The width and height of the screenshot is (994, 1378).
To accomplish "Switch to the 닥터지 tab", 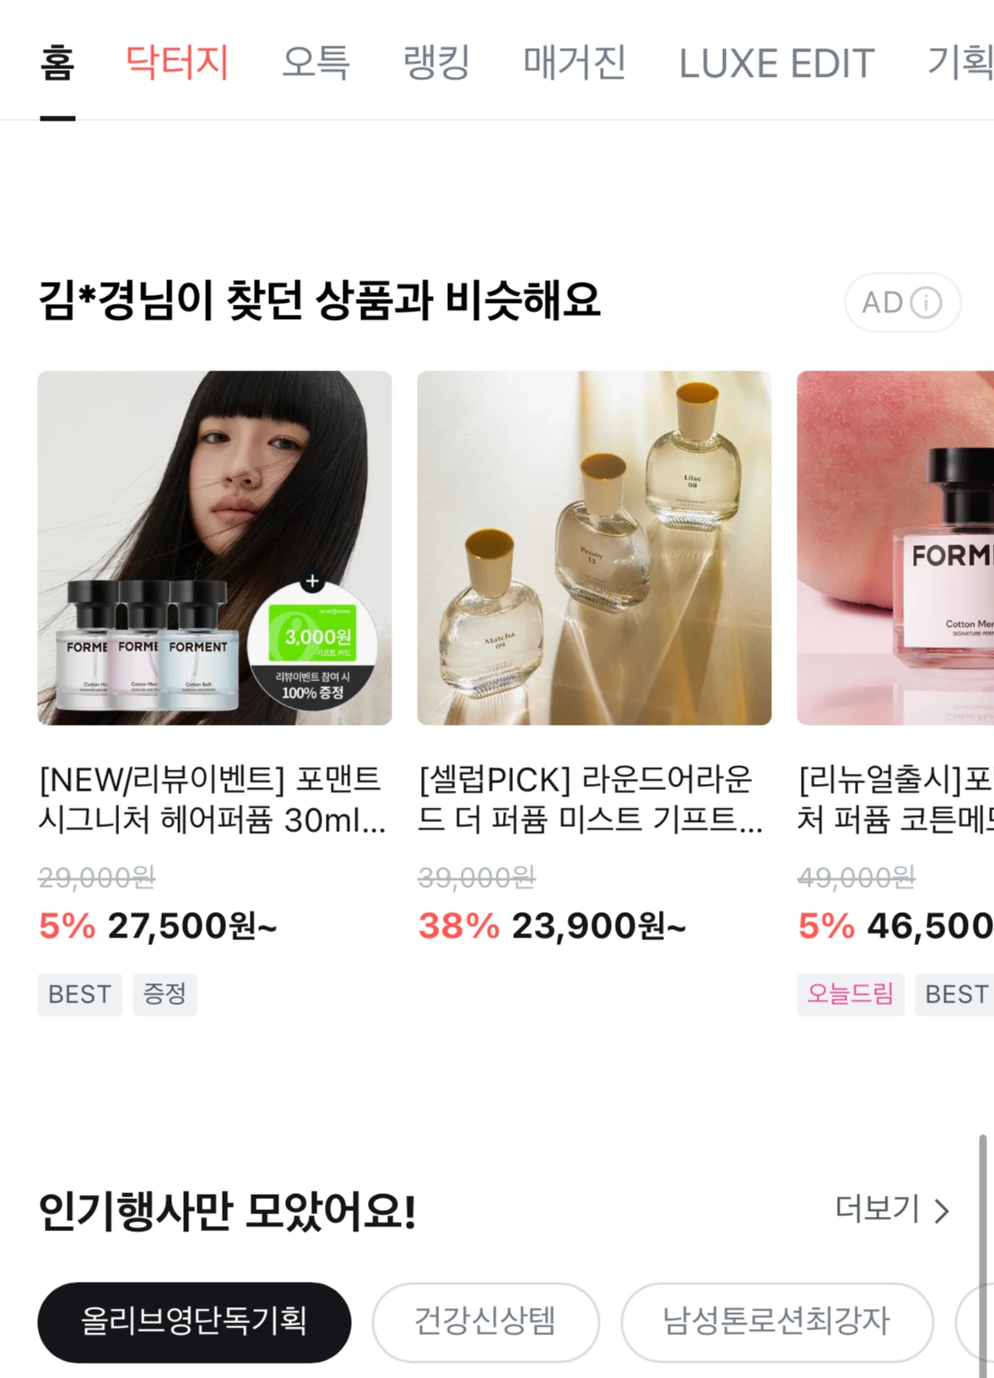I will [177, 63].
